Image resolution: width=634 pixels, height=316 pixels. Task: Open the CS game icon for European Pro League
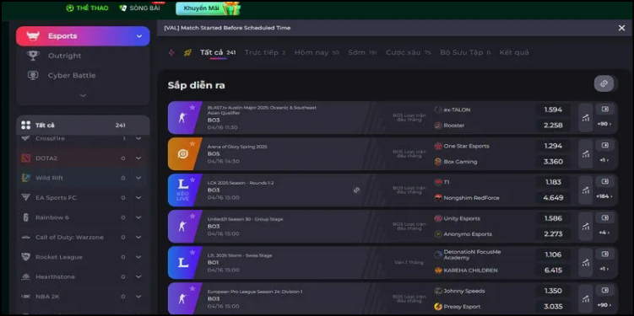pos(182,299)
